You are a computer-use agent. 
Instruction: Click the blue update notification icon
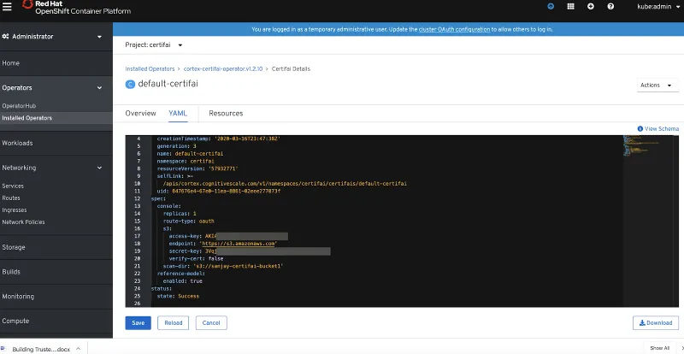(x=550, y=7)
